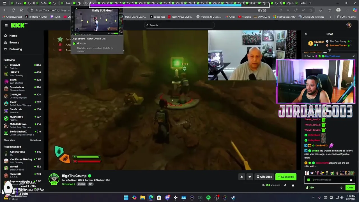Click the green Chat send button

click(x=350, y=188)
